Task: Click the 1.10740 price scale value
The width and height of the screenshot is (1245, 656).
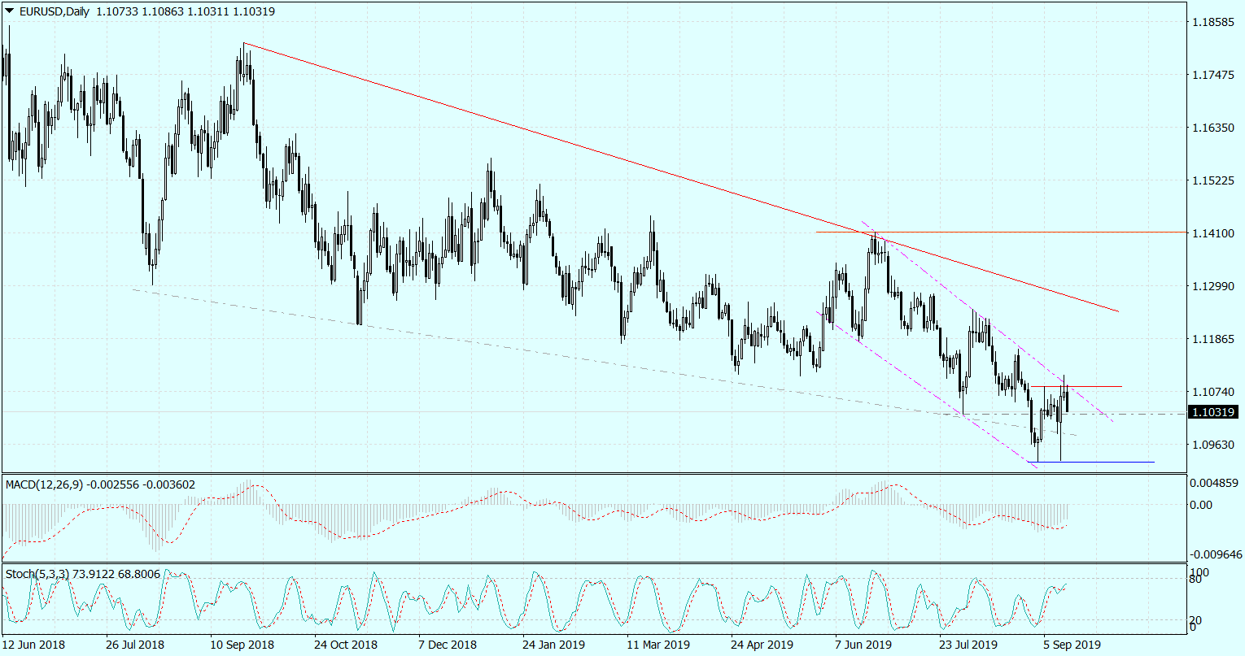Action: coord(1212,392)
